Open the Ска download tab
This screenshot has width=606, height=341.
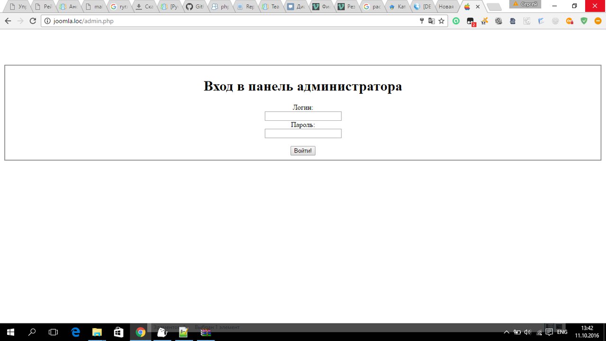pos(144,7)
